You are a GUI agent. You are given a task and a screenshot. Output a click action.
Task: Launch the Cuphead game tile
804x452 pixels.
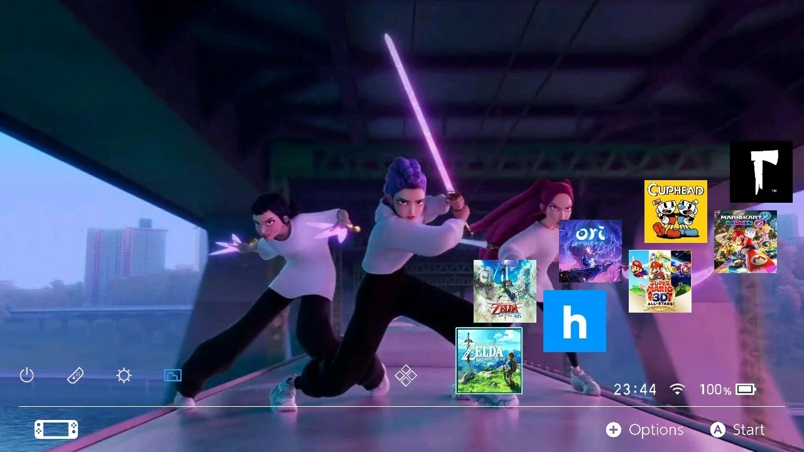pyautogui.click(x=676, y=212)
